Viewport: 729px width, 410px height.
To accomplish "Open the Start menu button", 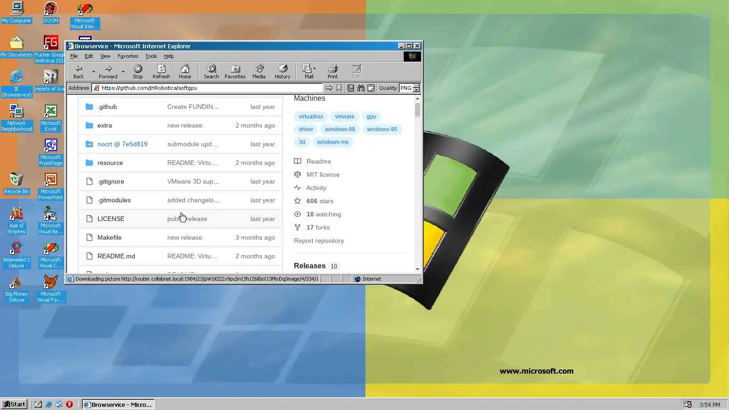I will click(14, 404).
